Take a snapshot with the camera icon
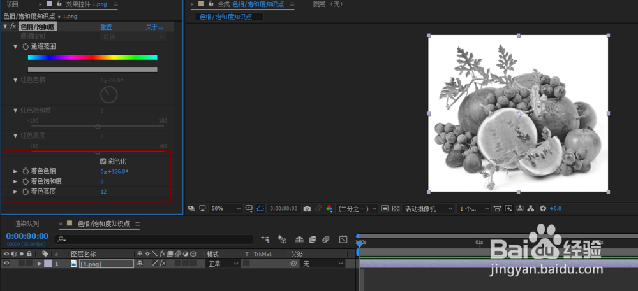This screenshot has width=638, height=291. [x=308, y=209]
